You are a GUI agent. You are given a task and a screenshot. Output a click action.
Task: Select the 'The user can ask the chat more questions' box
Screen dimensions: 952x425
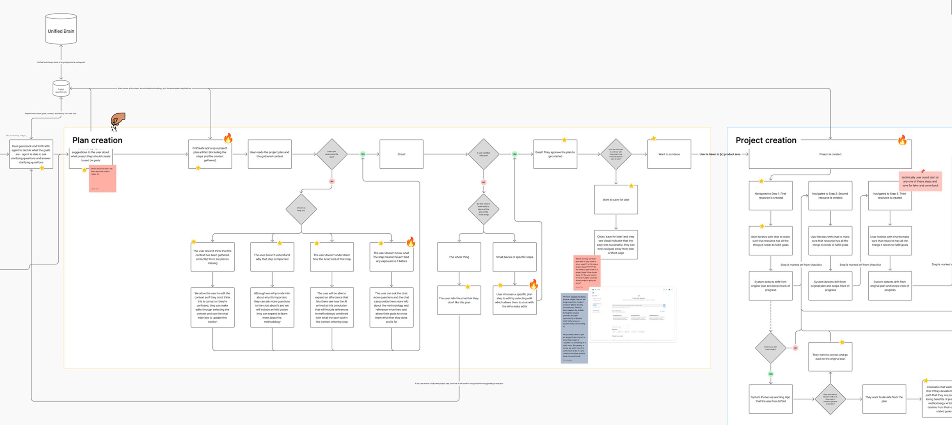click(391, 307)
